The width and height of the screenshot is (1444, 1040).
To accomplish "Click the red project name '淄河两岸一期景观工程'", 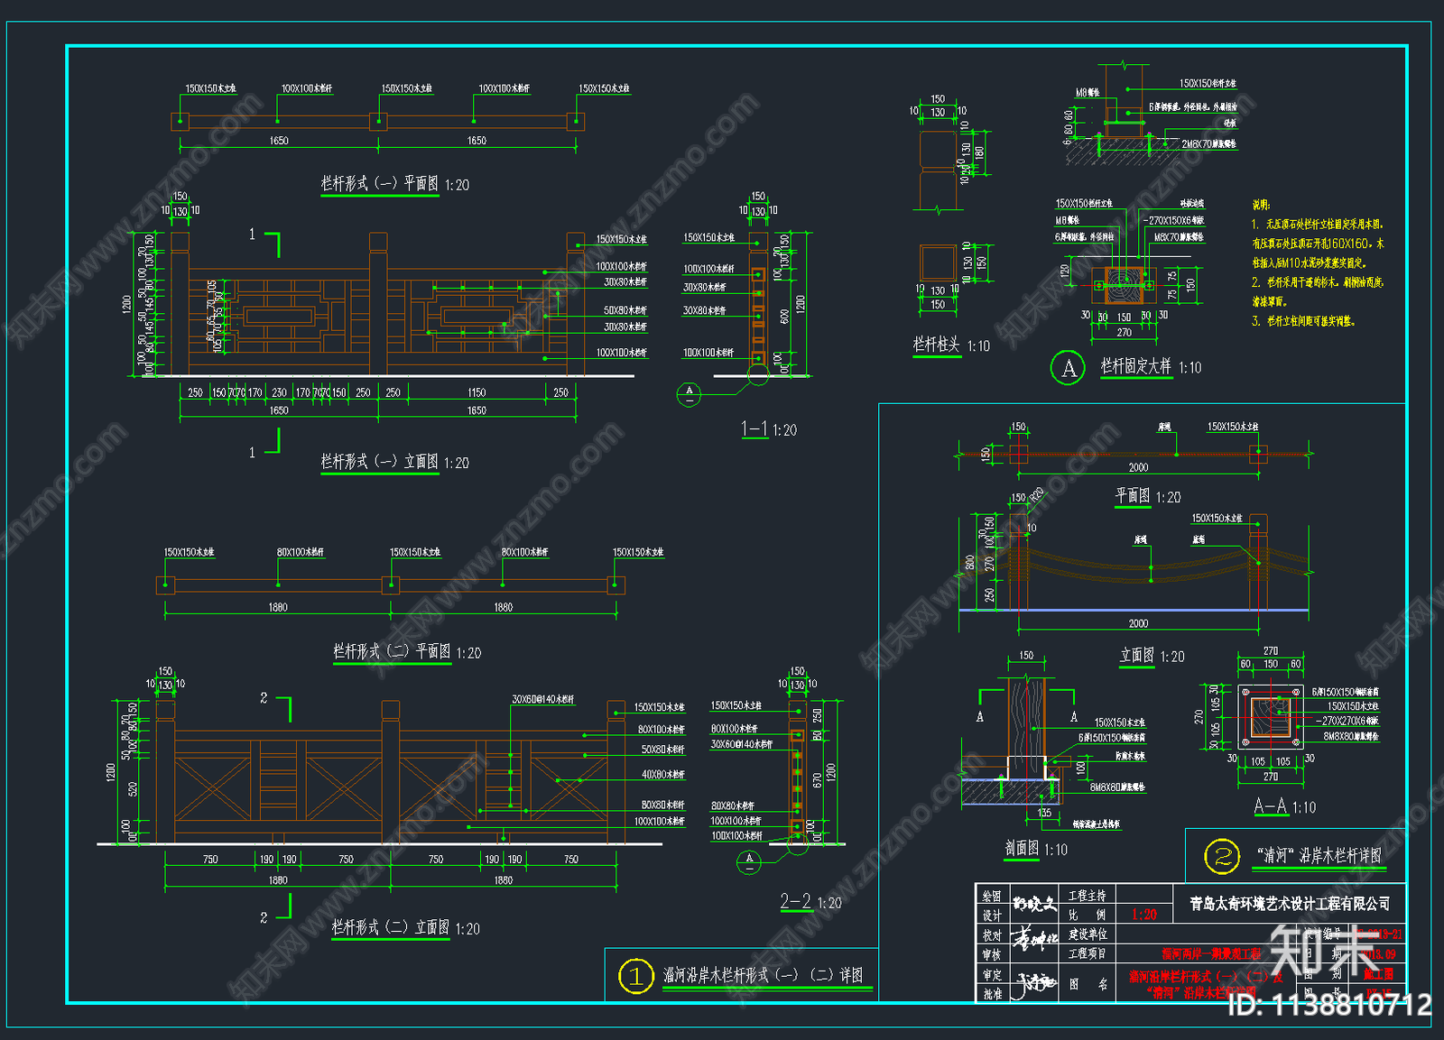I will 1211,953.
